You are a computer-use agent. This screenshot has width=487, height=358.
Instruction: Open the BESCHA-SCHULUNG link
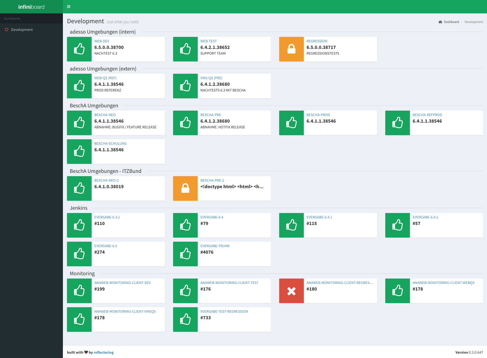click(110, 144)
